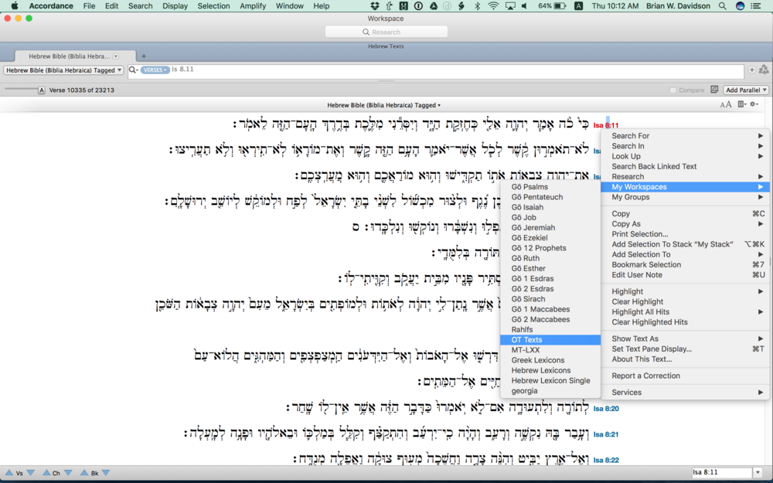773x483 pixels.
Task: Go to next book with down arrow
Action: point(105,473)
